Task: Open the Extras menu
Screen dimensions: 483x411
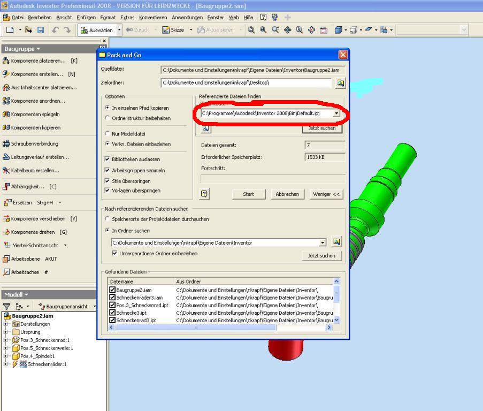Action: [127, 18]
